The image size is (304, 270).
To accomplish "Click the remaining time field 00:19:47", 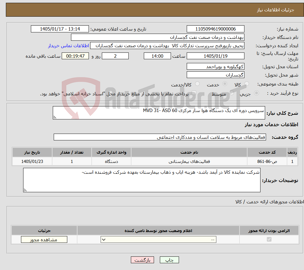I will pos(75,56).
